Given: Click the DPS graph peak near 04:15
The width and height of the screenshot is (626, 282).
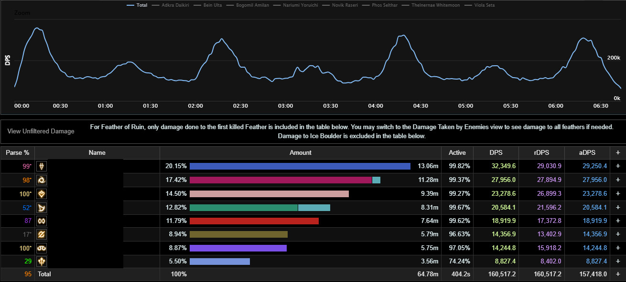Looking at the screenshot, I should (403, 35).
